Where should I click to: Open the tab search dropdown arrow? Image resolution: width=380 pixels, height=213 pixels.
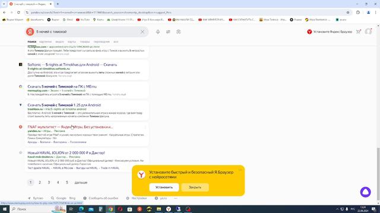pyautogui.click(x=4, y=4)
